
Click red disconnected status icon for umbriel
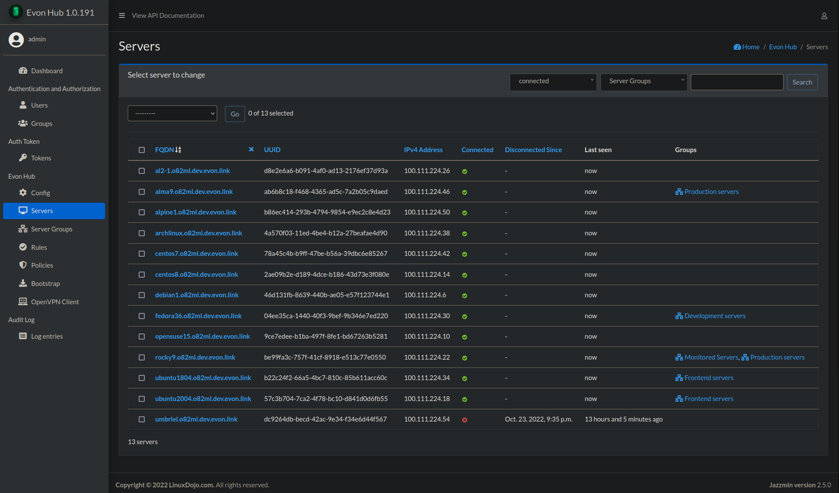point(464,420)
